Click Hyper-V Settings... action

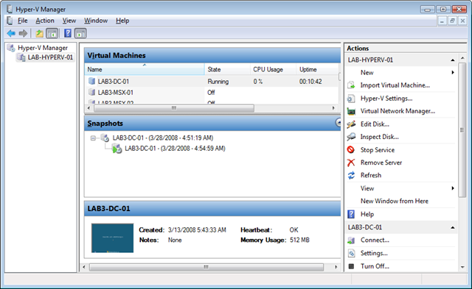tap(386, 99)
